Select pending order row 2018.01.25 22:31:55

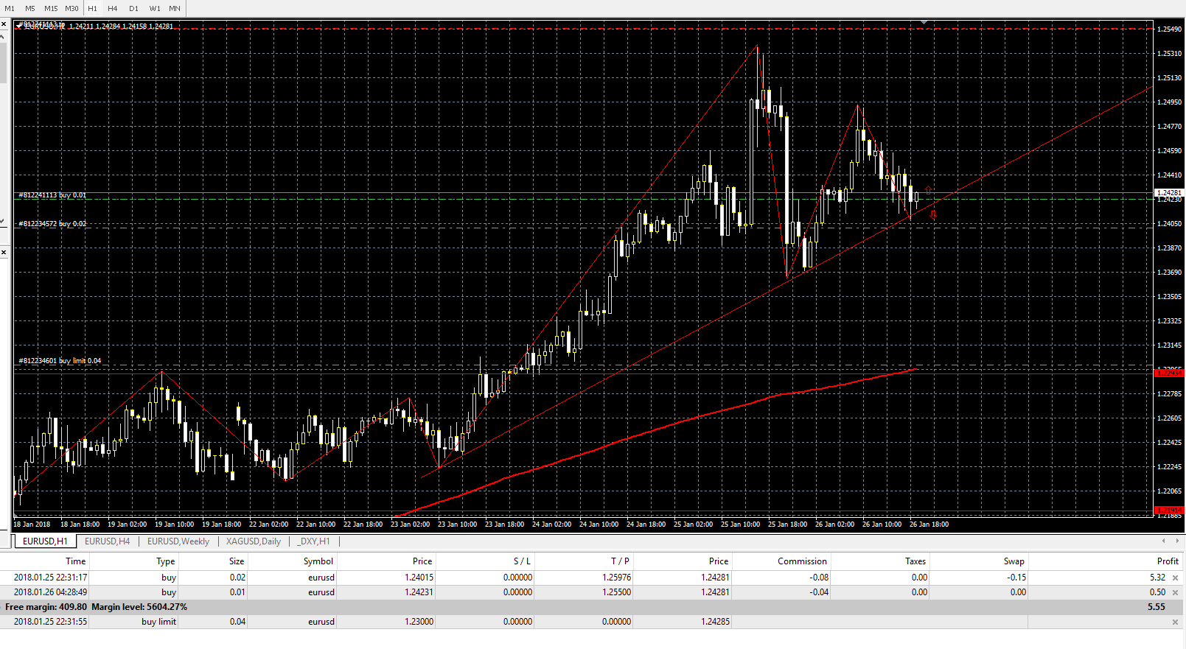click(x=591, y=622)
